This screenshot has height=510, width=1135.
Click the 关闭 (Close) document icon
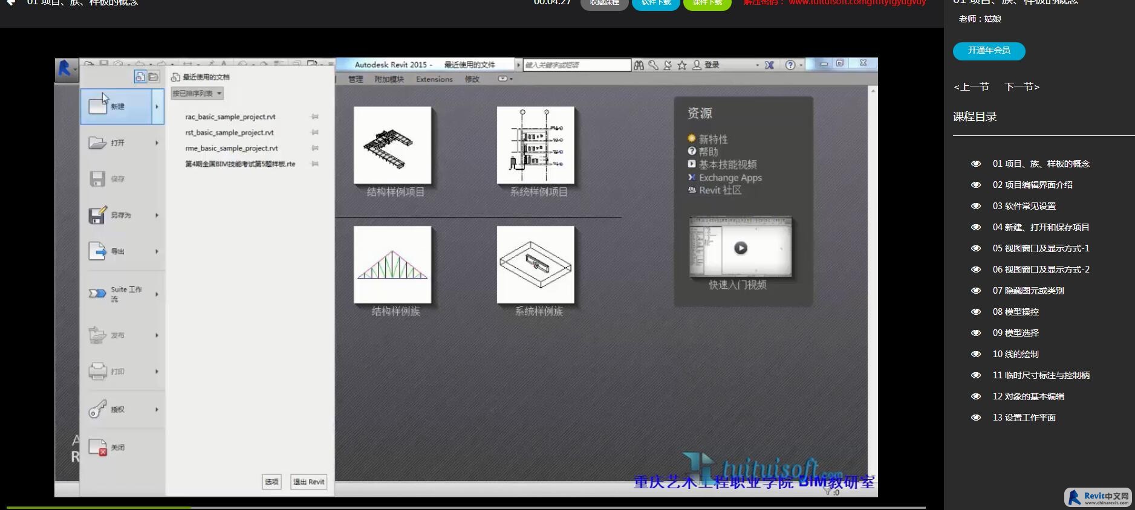coord(97,447)
